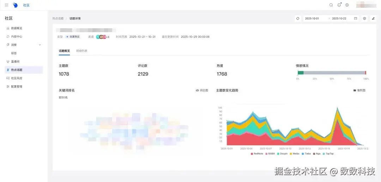
Task: Click the +4 more channels badge
Action: (107, 37)
